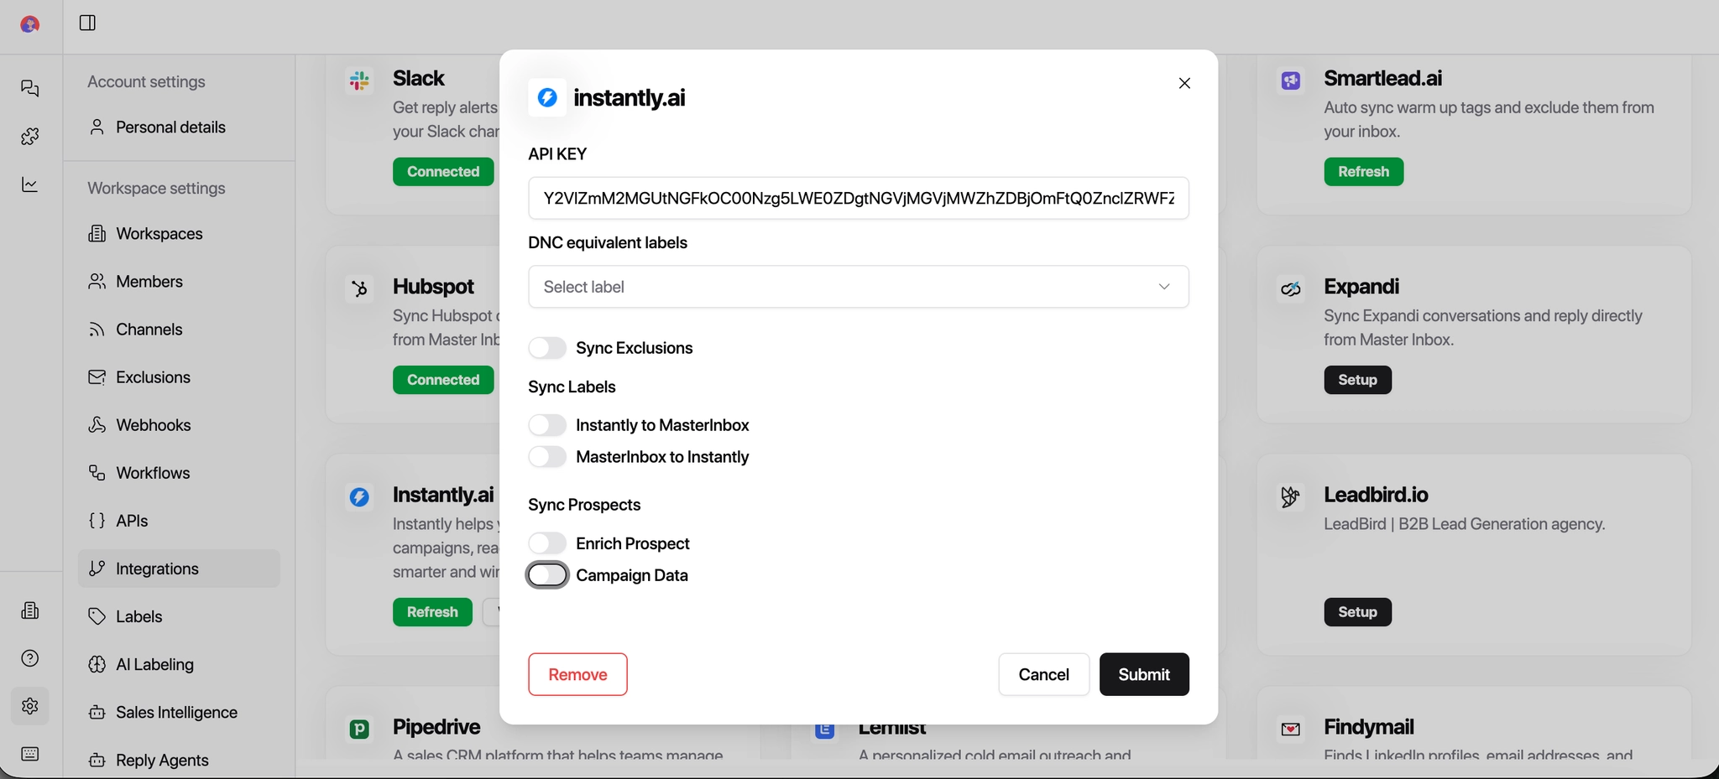Refresh the Smartlead.ai integration
This screenshot has width=1719, height=779.
(x=1362, y=171)
